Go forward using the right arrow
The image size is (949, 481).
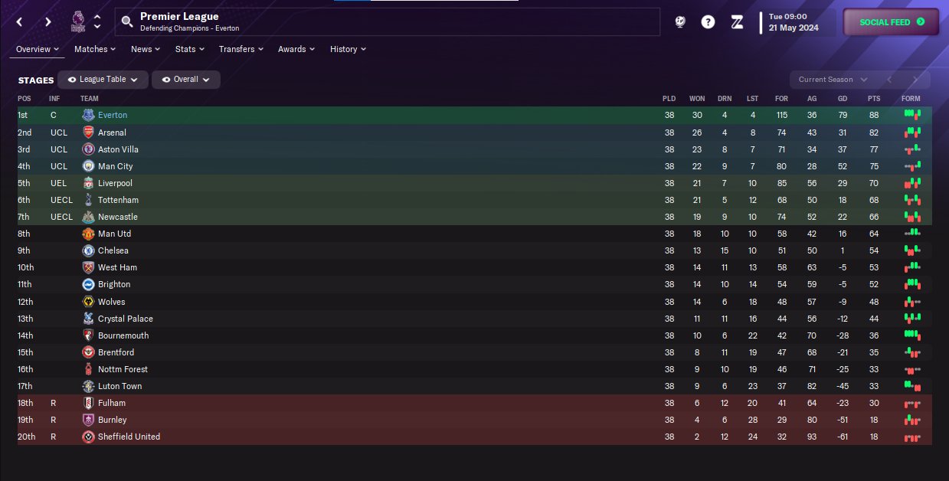47,22
